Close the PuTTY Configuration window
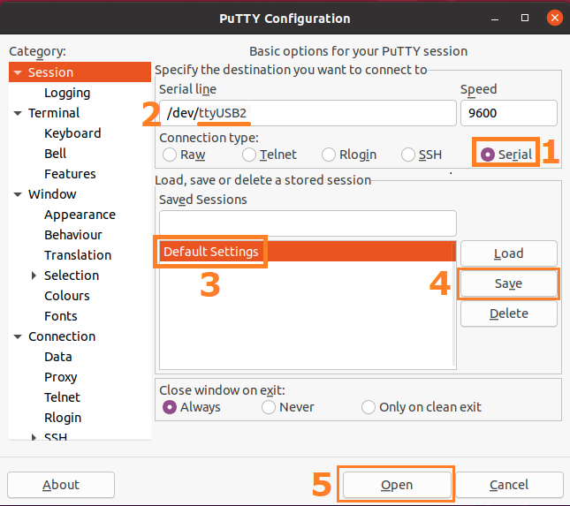570x506 pixels. (553, 18)
